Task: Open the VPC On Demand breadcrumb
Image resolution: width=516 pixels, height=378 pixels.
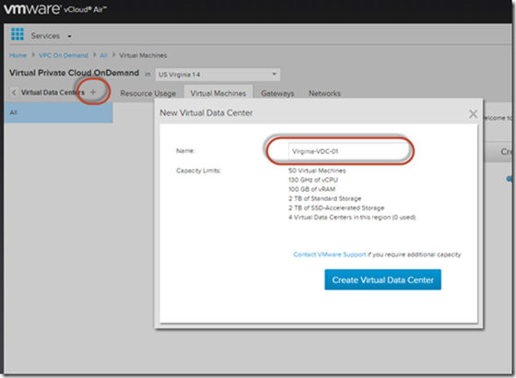Action: pos(64,55)
